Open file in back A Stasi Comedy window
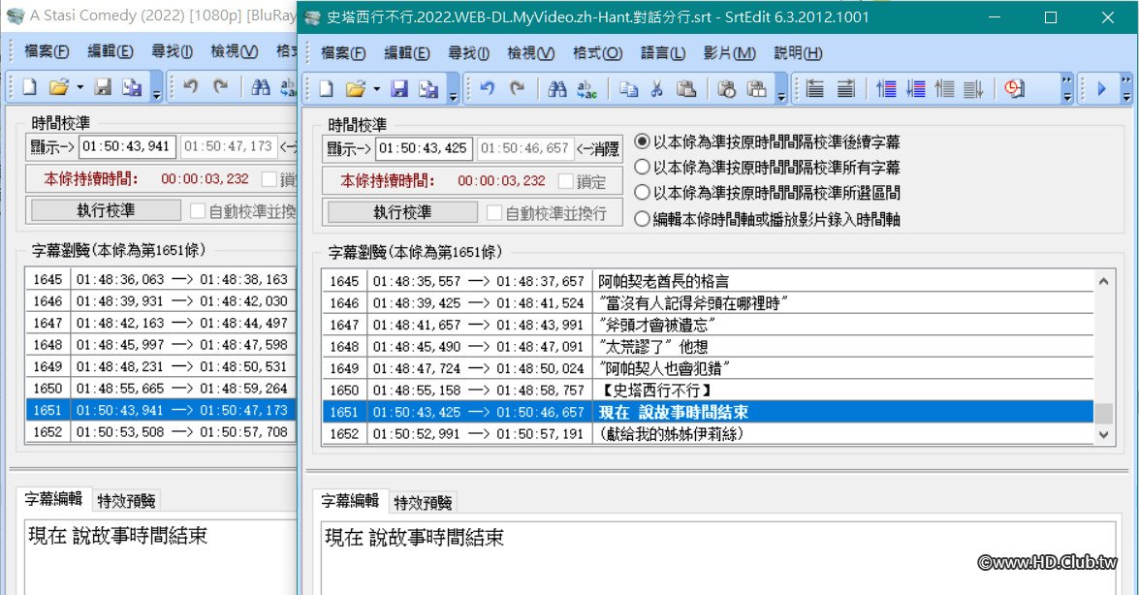1139x595 pixels. [59, 87]
